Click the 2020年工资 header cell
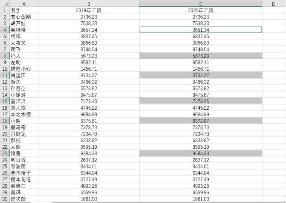 pos(201,10)
